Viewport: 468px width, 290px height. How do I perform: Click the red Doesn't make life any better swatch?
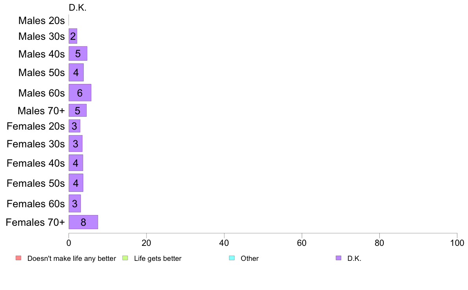click(19, 258)
